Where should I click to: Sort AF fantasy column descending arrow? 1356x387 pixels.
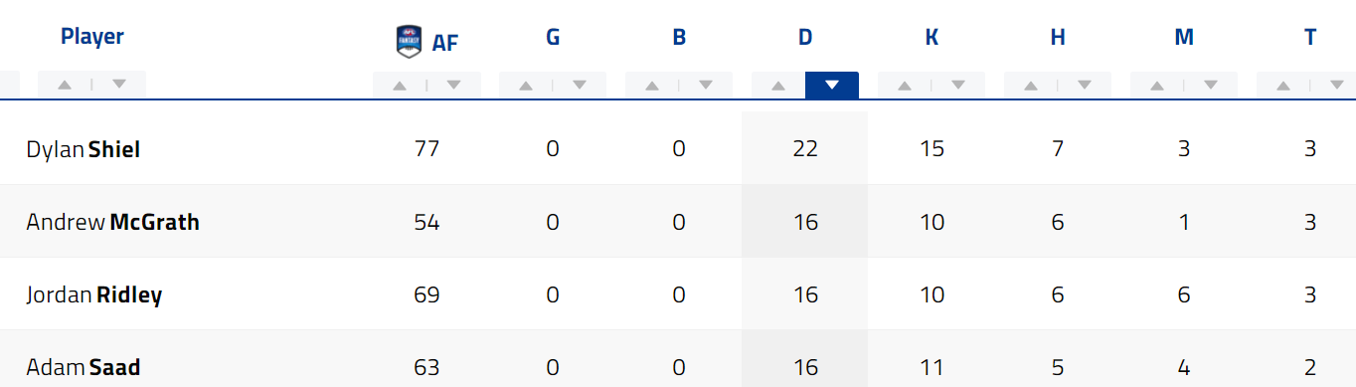454,85
